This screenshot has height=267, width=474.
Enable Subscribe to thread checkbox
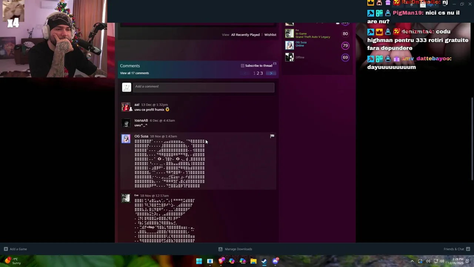click(243, 66)
